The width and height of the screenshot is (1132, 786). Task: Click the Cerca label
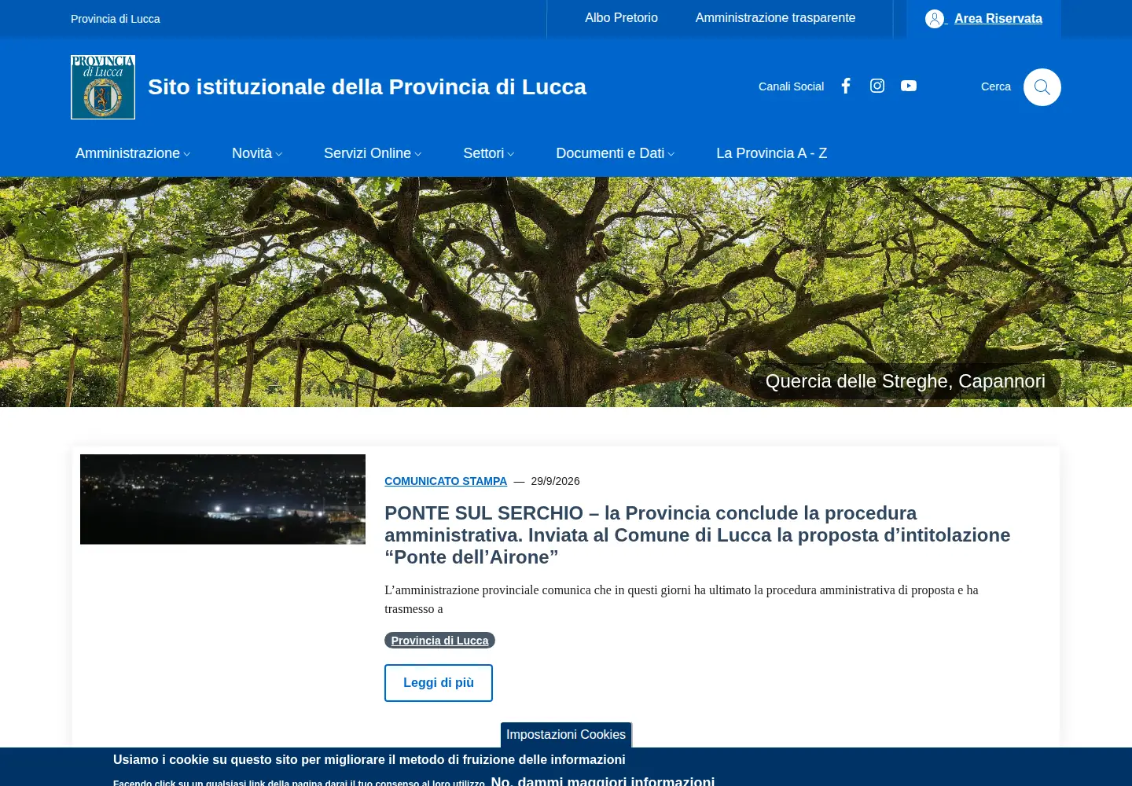(x=996, y=86)
